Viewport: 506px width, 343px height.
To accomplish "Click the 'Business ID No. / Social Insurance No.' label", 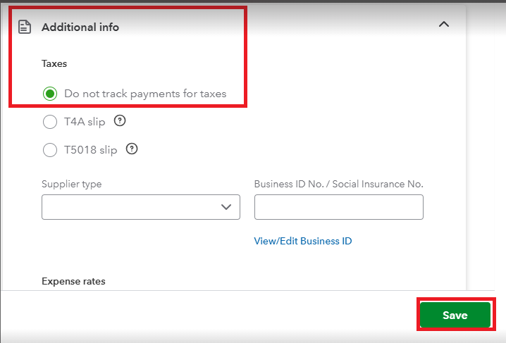I will 338,184.
